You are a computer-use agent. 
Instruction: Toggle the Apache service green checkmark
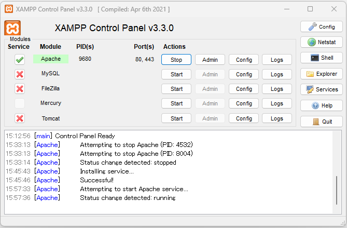(20, 59)
